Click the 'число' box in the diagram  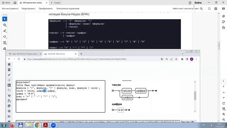pyautogui.click(x=127, y=91)
